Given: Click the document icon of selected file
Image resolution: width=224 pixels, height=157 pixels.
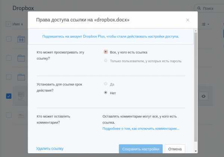Looking at the screenshot, I should pos(21,96).
